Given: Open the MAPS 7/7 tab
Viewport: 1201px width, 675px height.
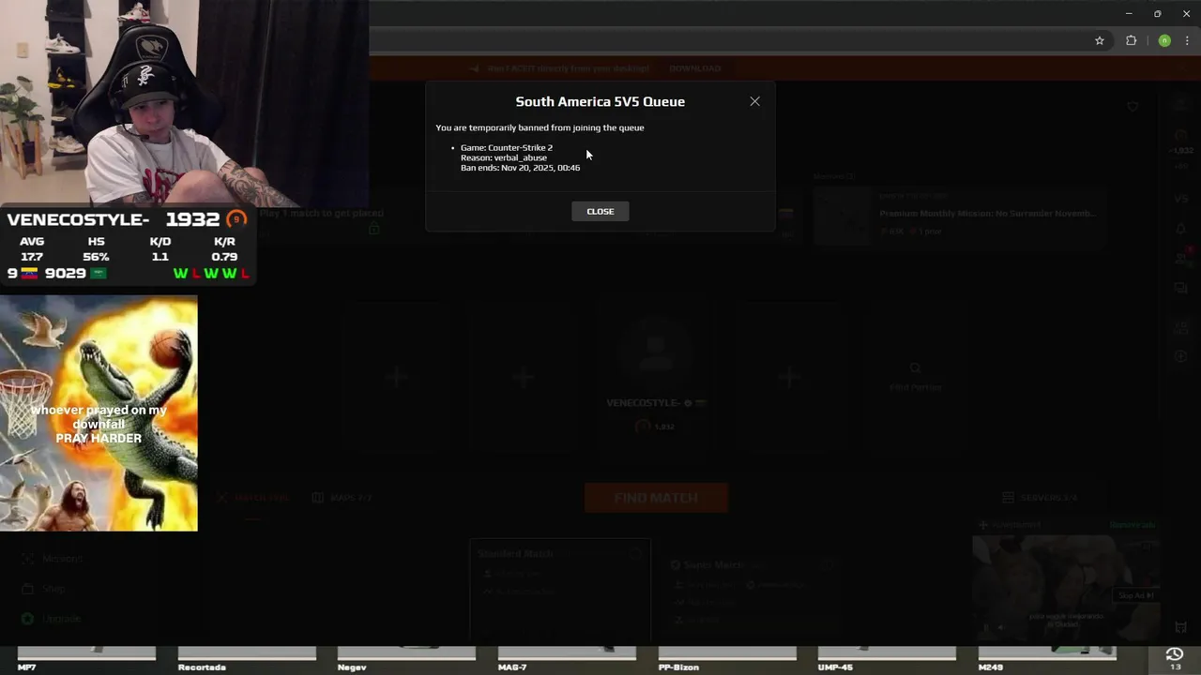Looking at the screenshot, I should click(x=342, y=498).
